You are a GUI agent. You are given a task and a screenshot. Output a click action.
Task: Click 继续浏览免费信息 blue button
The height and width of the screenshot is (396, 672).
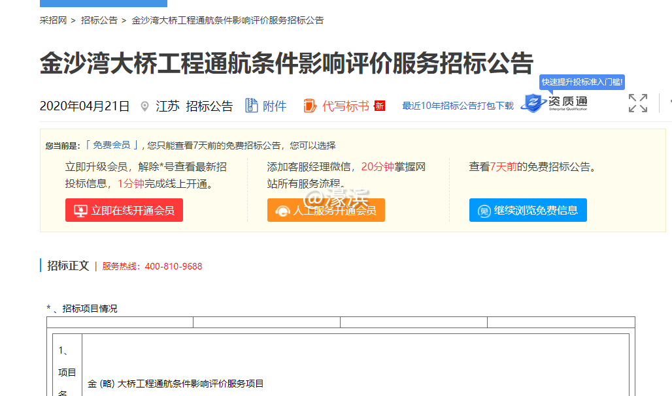pos(528,210)
